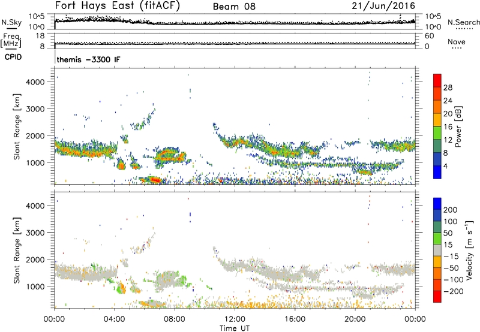Select the 15 label on Velocity colorbar
This screenshot has width=480, height=332.
(448, 245)
